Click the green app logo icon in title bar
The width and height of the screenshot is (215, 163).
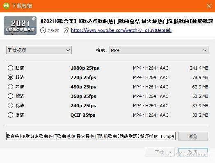(x=6, y=6)
